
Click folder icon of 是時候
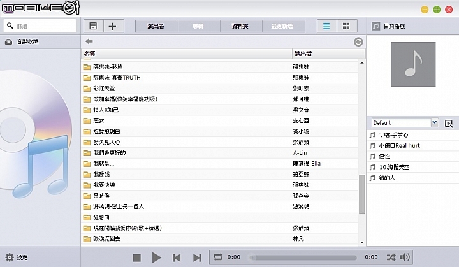pos(87,196)
